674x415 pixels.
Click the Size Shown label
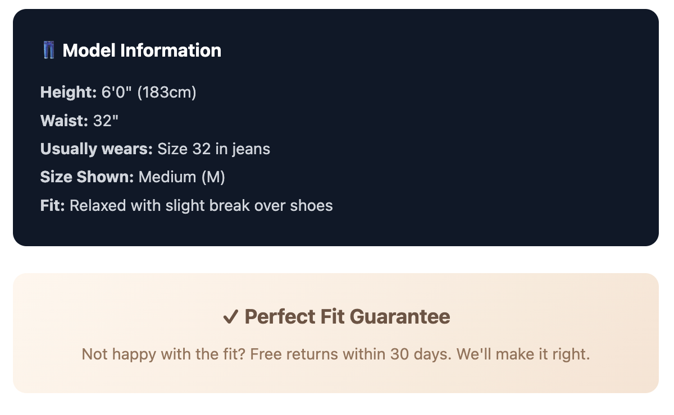pyautogui.click(x=86, y=177)
